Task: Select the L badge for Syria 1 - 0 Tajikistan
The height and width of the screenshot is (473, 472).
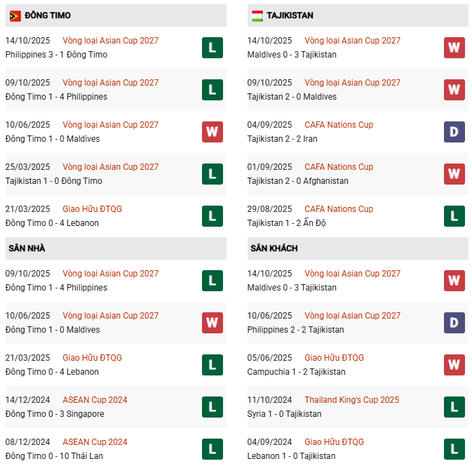Action: pyautogui.click(x=454, y=407)
